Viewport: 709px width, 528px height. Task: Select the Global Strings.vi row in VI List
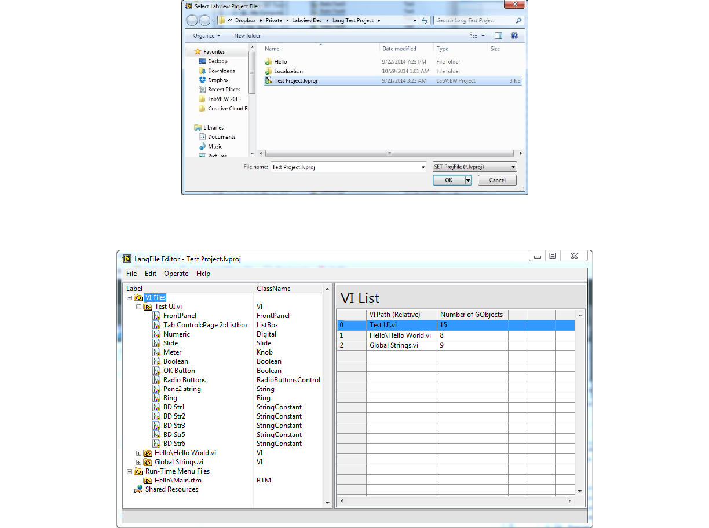456,345
